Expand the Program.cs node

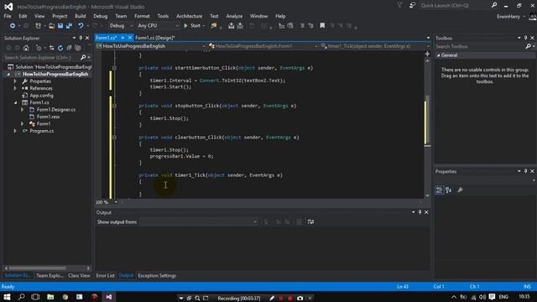(15, 131)
